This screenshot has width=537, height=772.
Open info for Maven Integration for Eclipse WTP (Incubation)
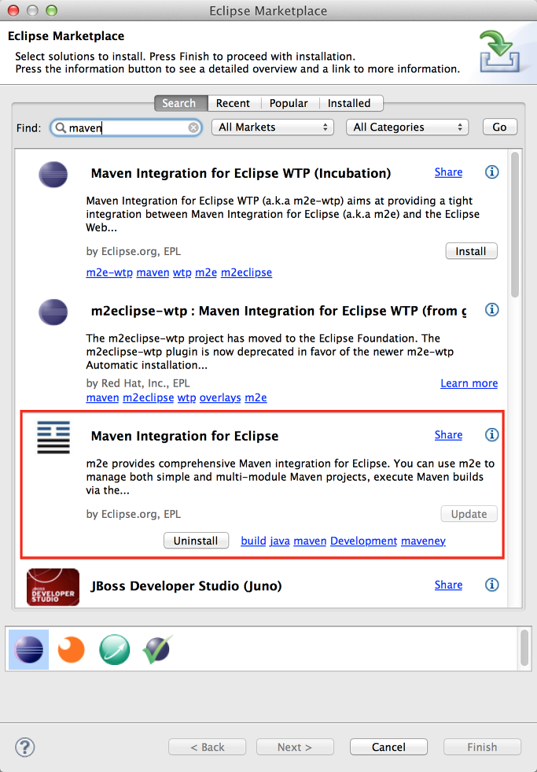(x=491, y=172)
